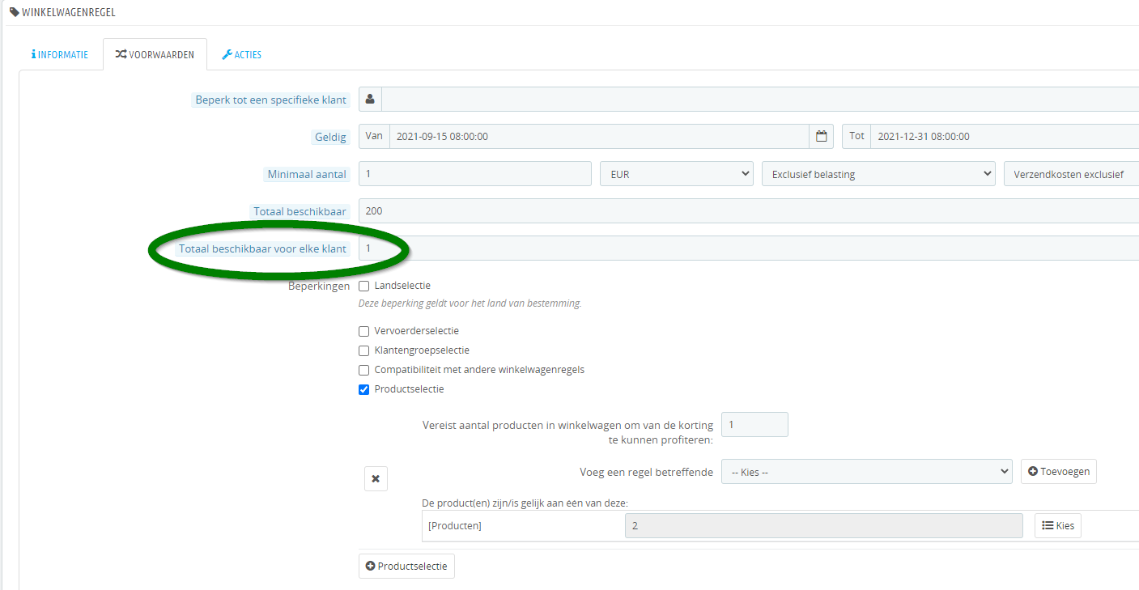Click the specific customer search field

coord(760,100)
